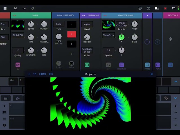Click the Transform button

108,35
